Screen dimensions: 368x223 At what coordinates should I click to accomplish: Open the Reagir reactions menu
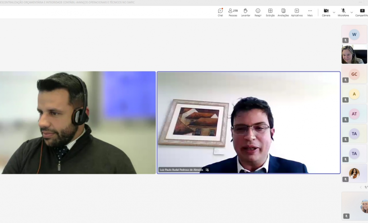tap(258, 12)
